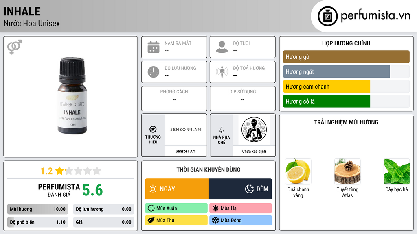Image resolution: width=417 pixels, height=234 pixels.
Task: Click the Trải nghiệm mùi hương heading
Action: [346, 122]
